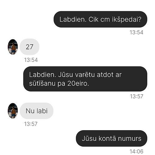Image resolution: width=155 pixels, height=155 pixels.
Task: Tap the 13:57 timestamp under "Nu labi"
Action: pyautogui.click(x=31, y=124)
